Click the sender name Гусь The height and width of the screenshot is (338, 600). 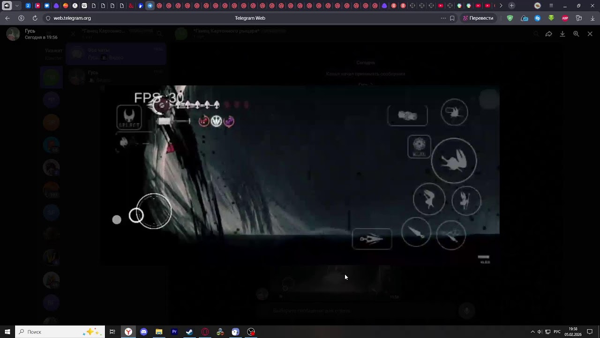[30, 31]
